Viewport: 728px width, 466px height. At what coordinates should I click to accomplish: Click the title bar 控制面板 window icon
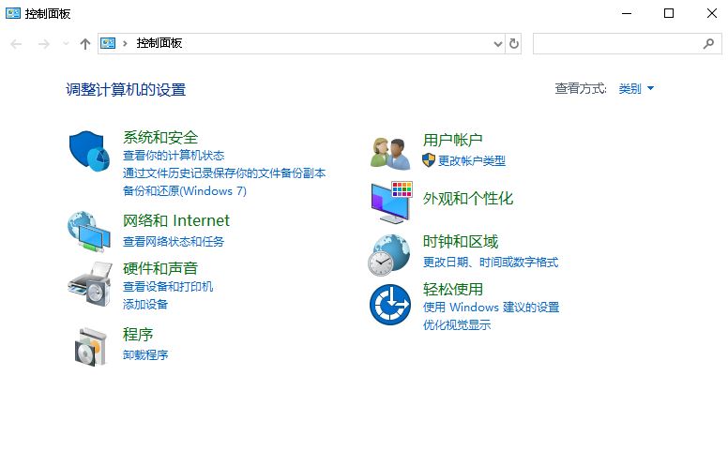click(x=13, y=13)
